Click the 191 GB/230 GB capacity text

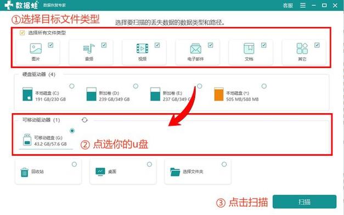point(50,100)
